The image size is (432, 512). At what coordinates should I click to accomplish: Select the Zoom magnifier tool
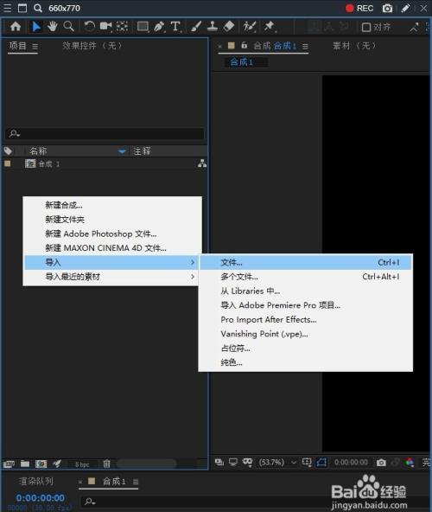[x=68, y=27]
